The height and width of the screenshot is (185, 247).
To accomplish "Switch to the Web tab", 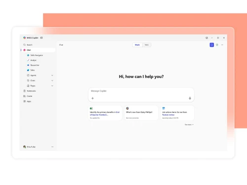I will tap(147, 45).
